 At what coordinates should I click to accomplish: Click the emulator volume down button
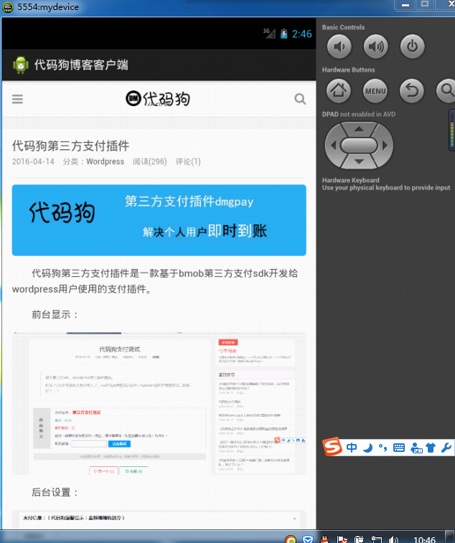[339, 47]
